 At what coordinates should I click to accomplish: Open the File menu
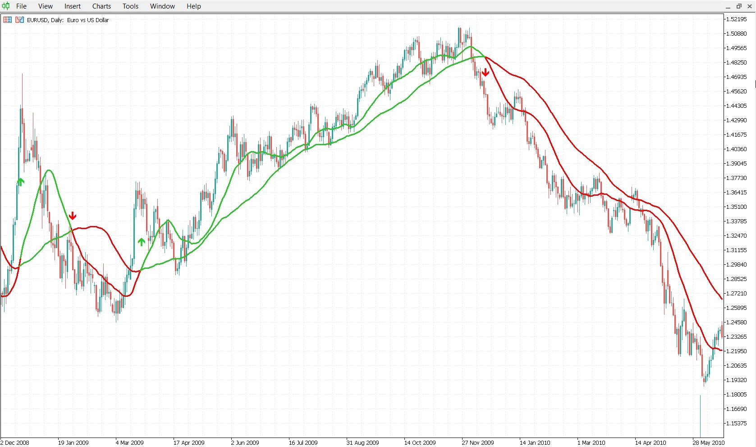[21, 6]
